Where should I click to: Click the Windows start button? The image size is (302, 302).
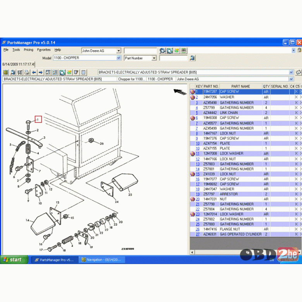click(x=14, y=260)
